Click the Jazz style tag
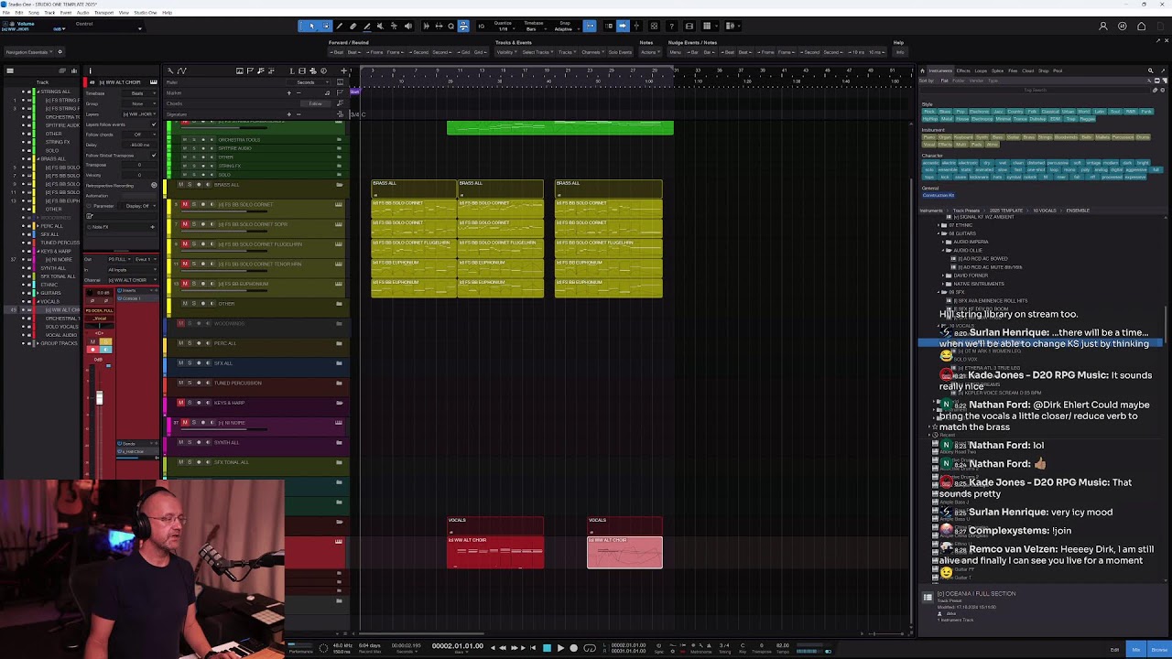1172x659 pixels. [997, 112]
